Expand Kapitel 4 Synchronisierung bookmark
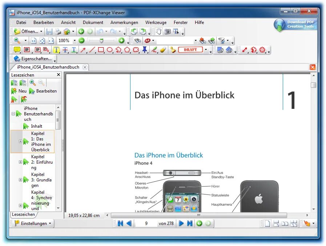Viewport: 326px width, 246px height. point(20,205)
